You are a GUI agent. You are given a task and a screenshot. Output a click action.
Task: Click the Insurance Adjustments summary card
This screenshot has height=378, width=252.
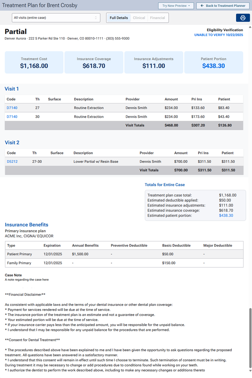153,63
